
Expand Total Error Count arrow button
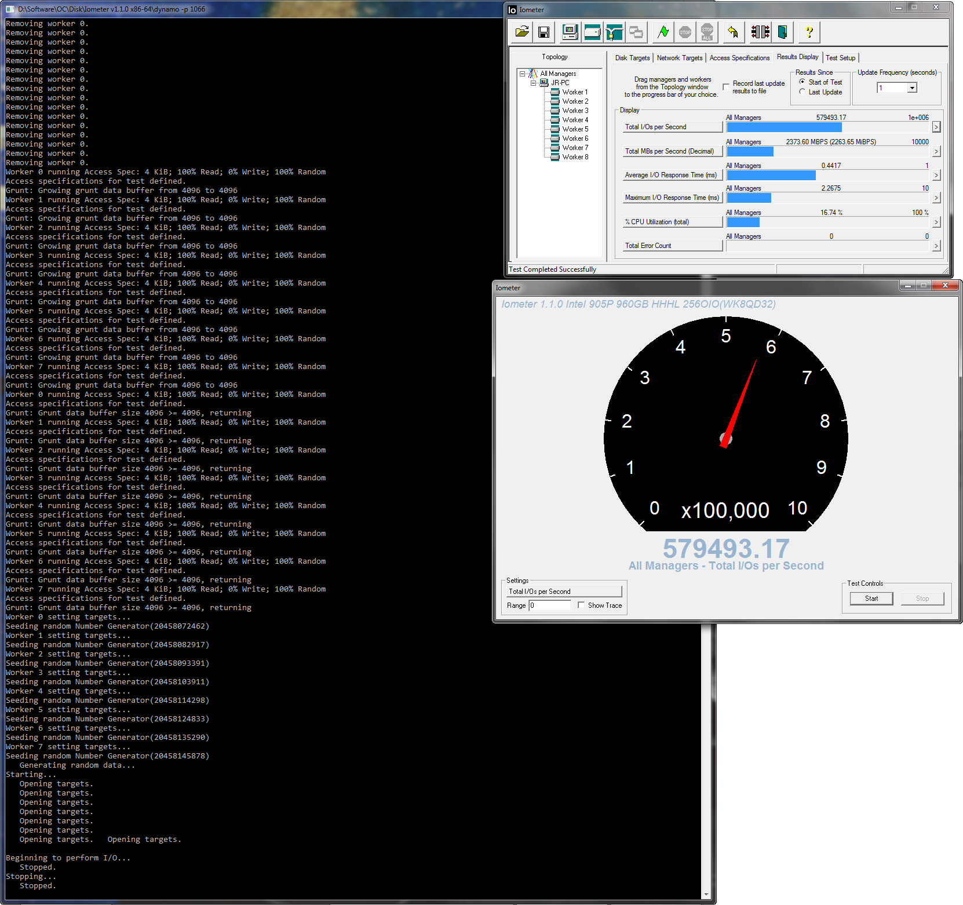point(936,246)
